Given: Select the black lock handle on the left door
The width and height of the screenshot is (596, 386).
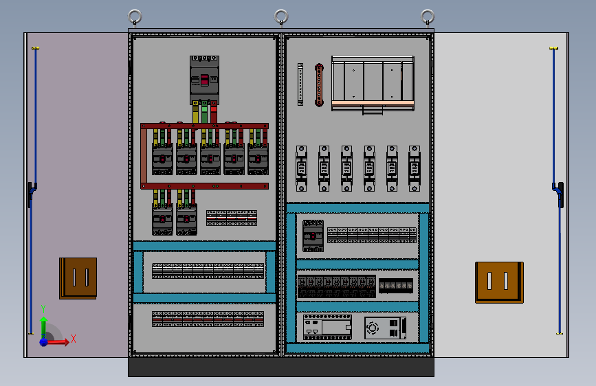Looking at the screenshot, I should (32, 194).
